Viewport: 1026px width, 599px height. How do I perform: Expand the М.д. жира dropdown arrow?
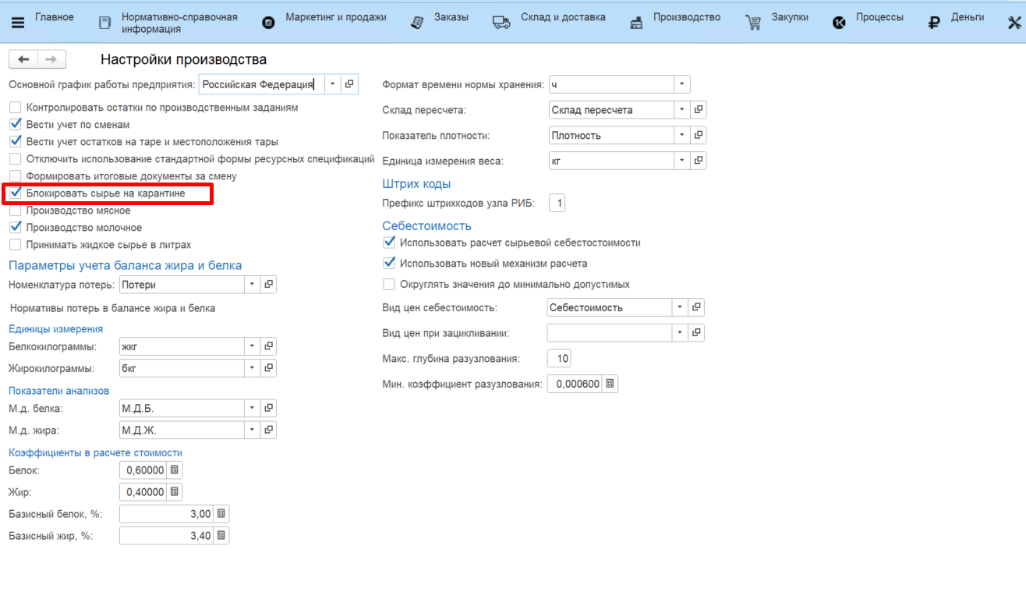point(252,430)
